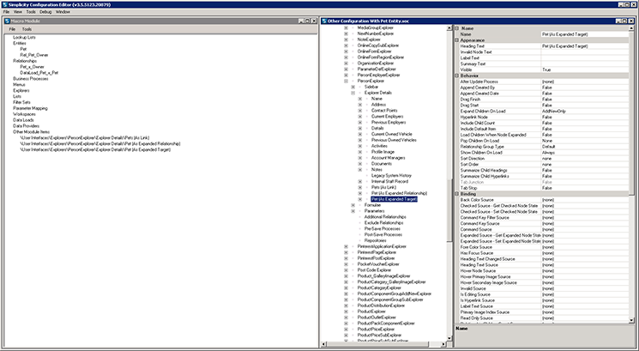Image resolution: width=639 pixels, height=351 pixels.
Task: Expand the Pets (As Link) node
Action: coord(360,188)
